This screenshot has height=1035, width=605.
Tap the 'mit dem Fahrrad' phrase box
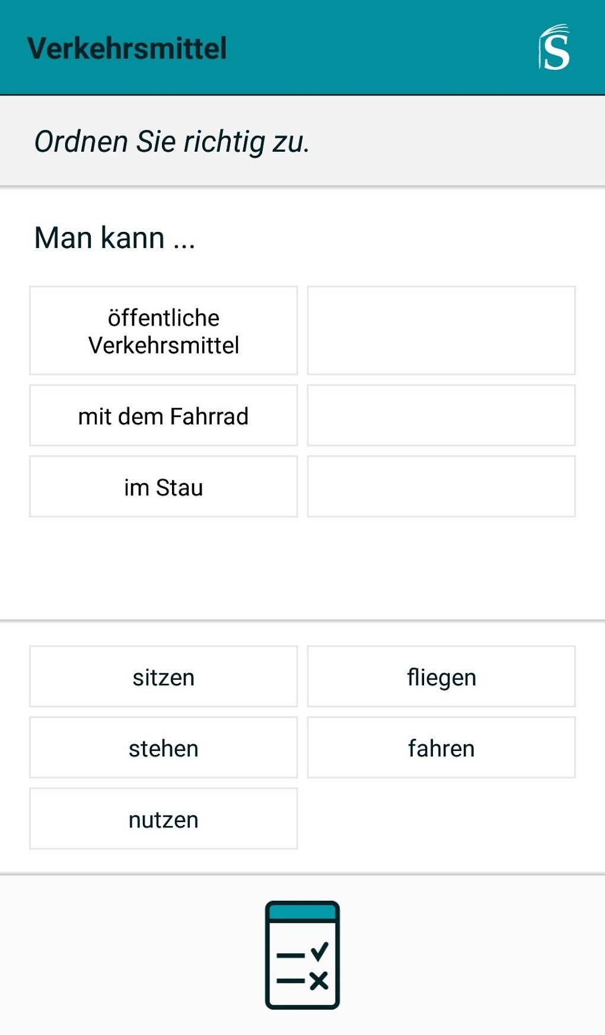coord(163,416)
